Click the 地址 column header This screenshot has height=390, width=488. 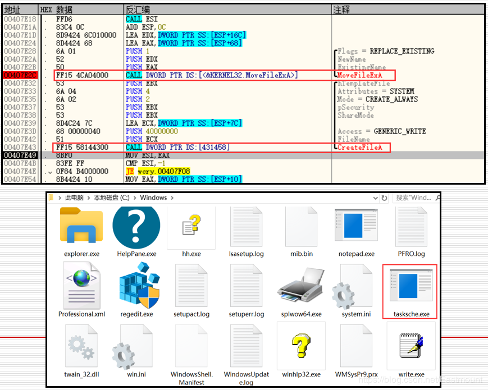coord(20,10)
